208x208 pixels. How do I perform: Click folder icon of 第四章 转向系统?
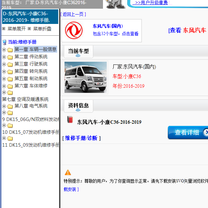click(10, 72)
